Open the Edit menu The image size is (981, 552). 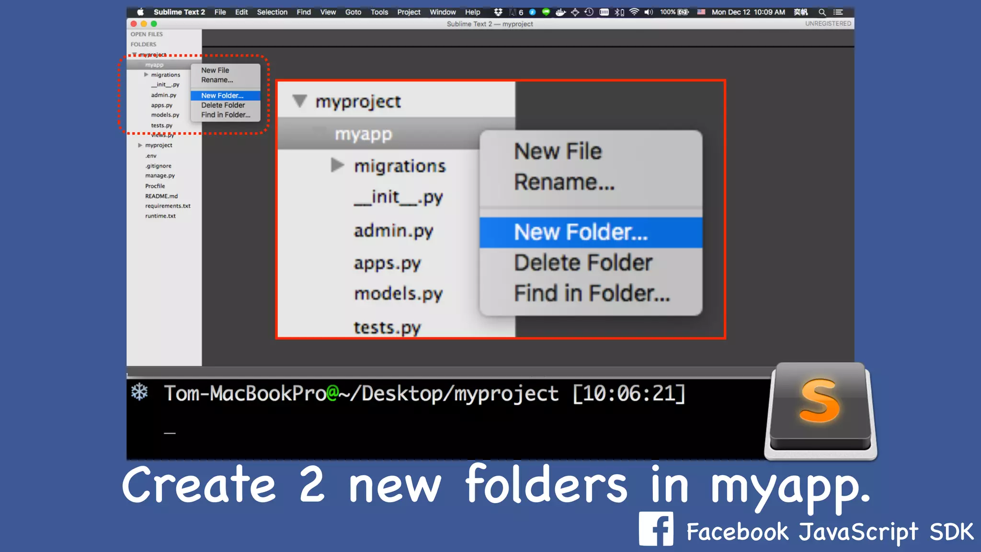click(241, 12)
